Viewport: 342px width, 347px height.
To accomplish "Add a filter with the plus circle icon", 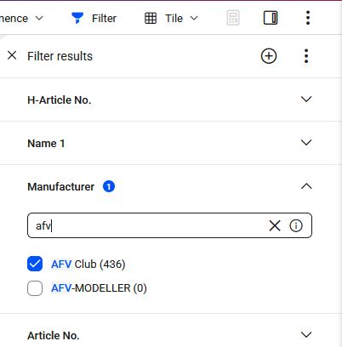I will click(x=269, y=56).
